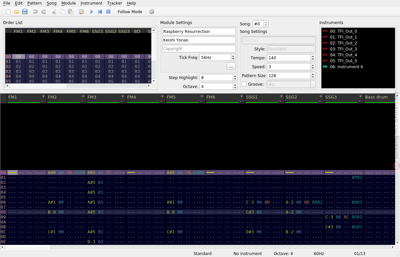Image resolution: width=400 pixels, height=257 pixels.
Task: Open the Help menu
Action: click(x=131, y=3)
